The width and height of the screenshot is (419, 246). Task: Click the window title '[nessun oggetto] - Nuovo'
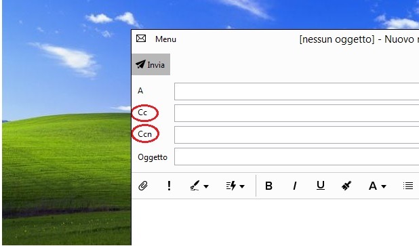pyautogui.click(x=357, y=39)
